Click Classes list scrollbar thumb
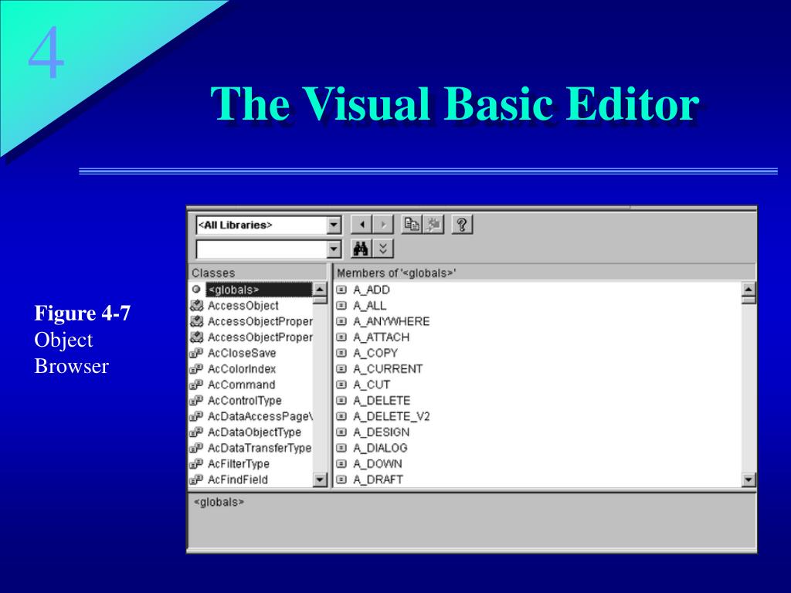The width and height of the screenshot is (791, 593). pos(321,300)
